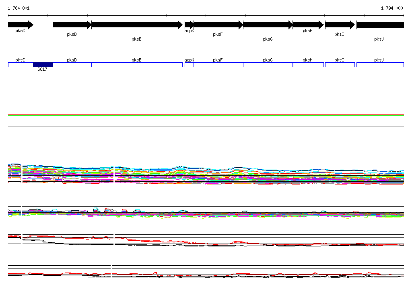Select the pksD black gene arrow

click(x=72, y=25)
